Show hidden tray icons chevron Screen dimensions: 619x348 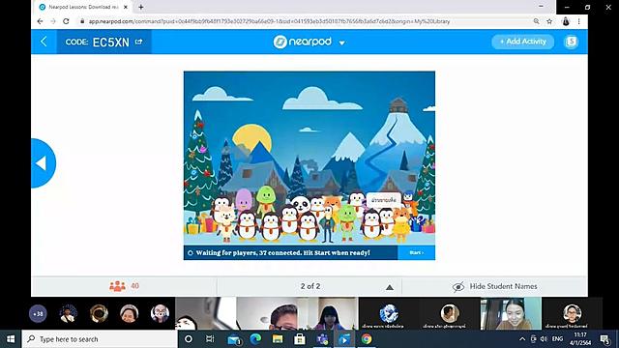522,339
